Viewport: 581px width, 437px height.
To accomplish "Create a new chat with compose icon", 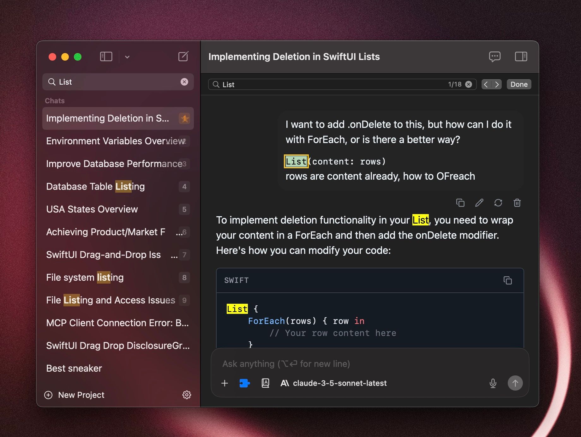I will (x=183, y=57).
